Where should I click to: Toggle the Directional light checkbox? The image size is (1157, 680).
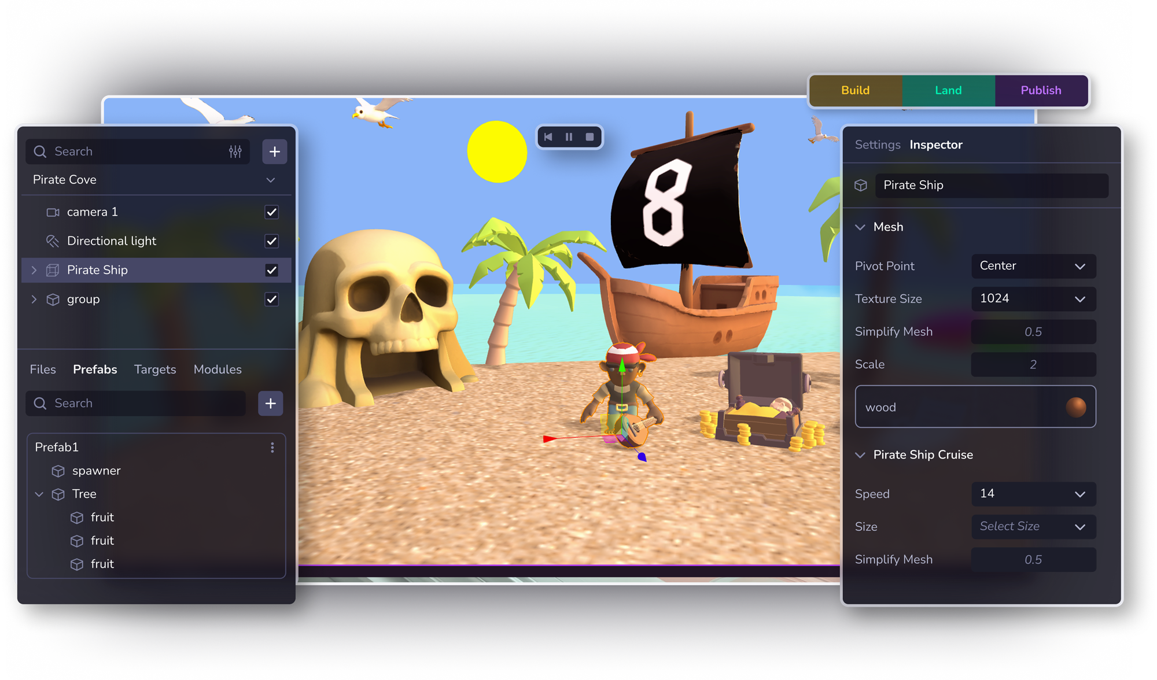[x=271, y=241]
